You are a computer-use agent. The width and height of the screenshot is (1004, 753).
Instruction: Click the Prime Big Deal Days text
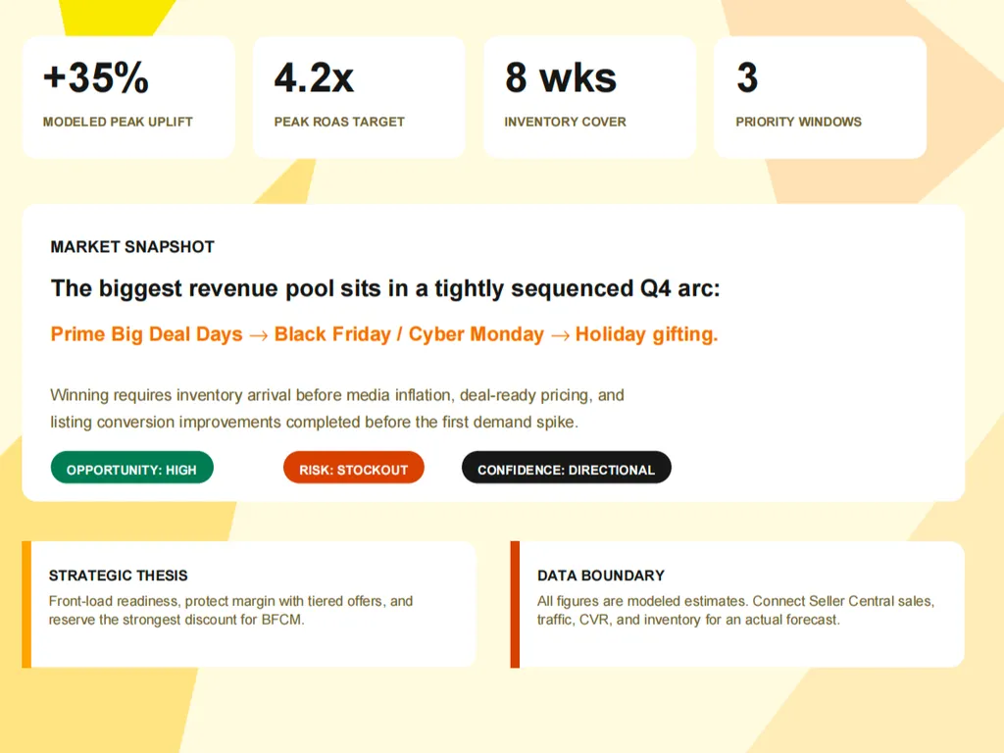coord(147,334)
